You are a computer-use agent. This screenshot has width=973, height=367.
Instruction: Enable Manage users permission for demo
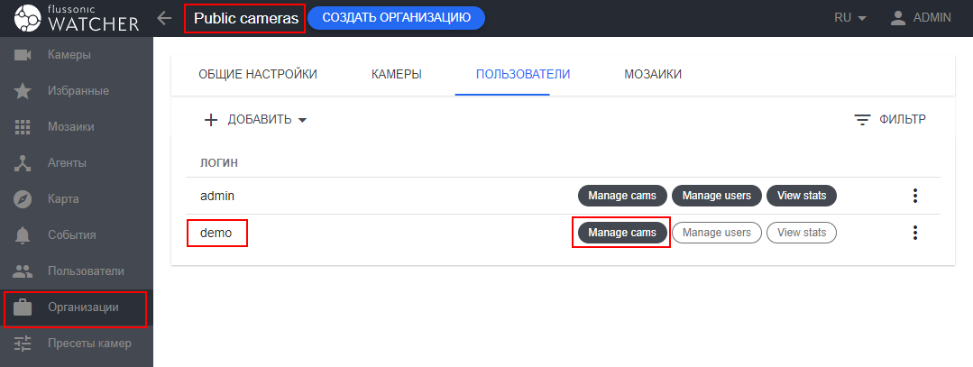point(717,233)
